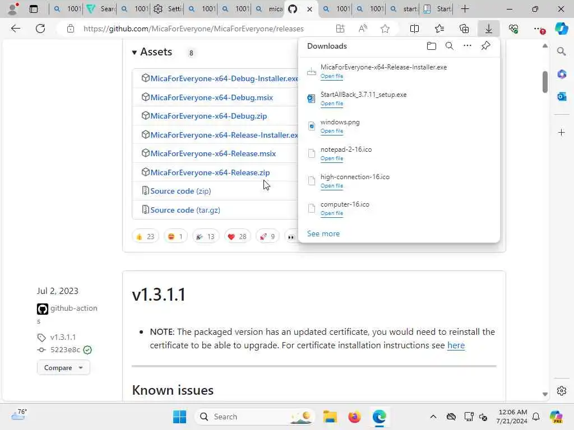Open file for MicaForEveryone installer download
Viewport: 574px width, 430px height.
click(x=332, y=76)
